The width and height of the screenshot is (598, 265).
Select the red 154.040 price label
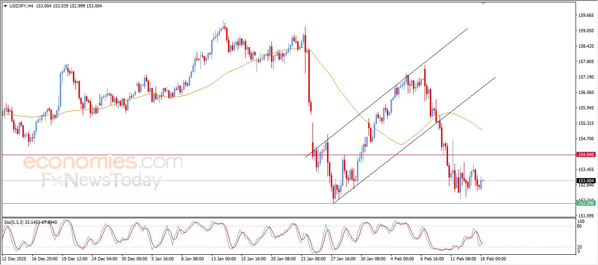[x=586, y=154]
